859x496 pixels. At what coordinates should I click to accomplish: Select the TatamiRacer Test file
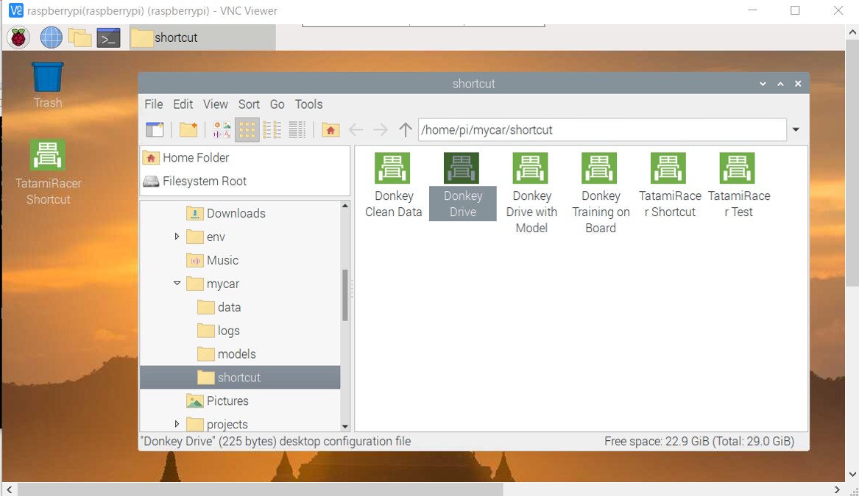(x=738, y=186)
